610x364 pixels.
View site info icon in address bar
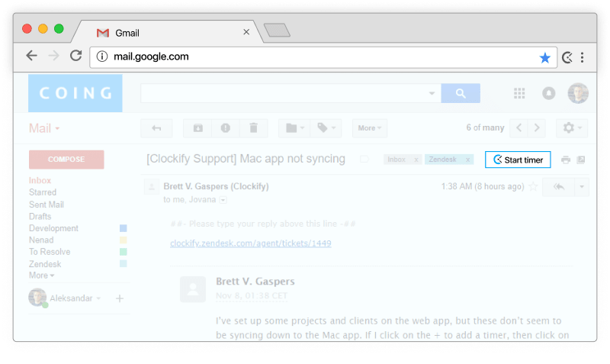tap(102, 56)
